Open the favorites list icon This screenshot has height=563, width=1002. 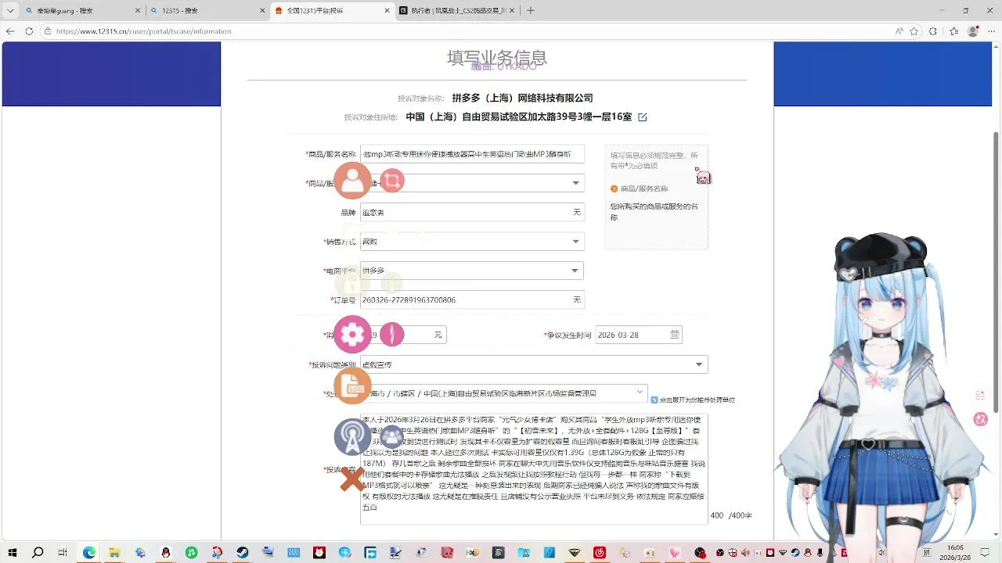click(953, 31)
